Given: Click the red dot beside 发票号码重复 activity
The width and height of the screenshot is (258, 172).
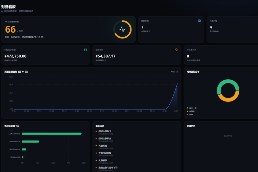Looking at the screenshot, I should 96,153.
